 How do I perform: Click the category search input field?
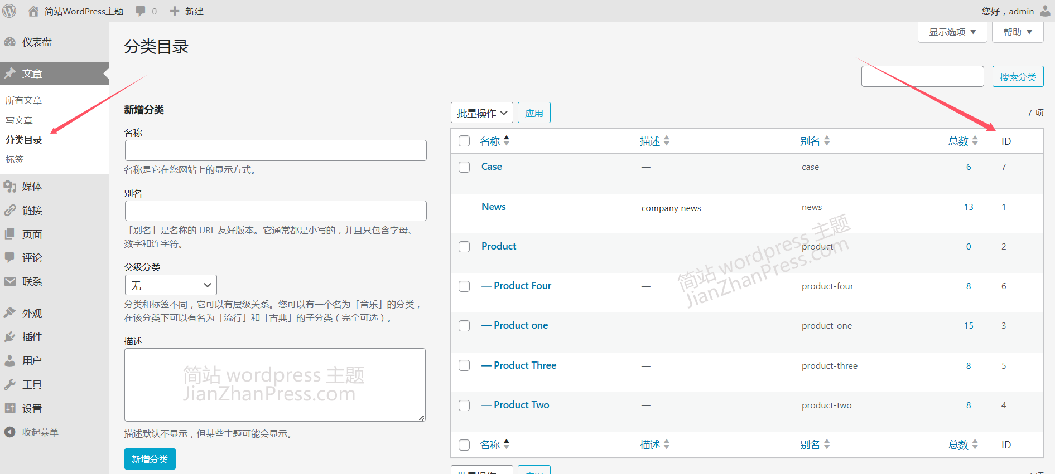point(922,76)
